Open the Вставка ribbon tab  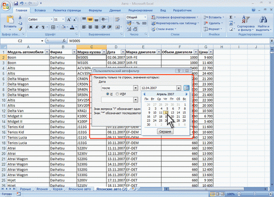pos(40,10)
